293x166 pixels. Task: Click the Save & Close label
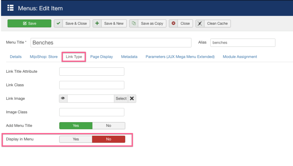point(76,24)
